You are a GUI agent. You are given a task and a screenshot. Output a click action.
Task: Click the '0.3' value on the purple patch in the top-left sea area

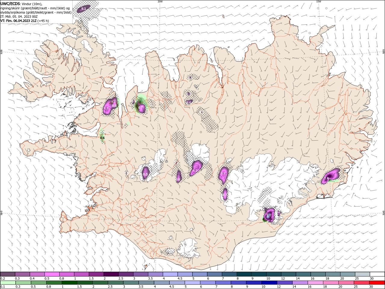(84, 9)
